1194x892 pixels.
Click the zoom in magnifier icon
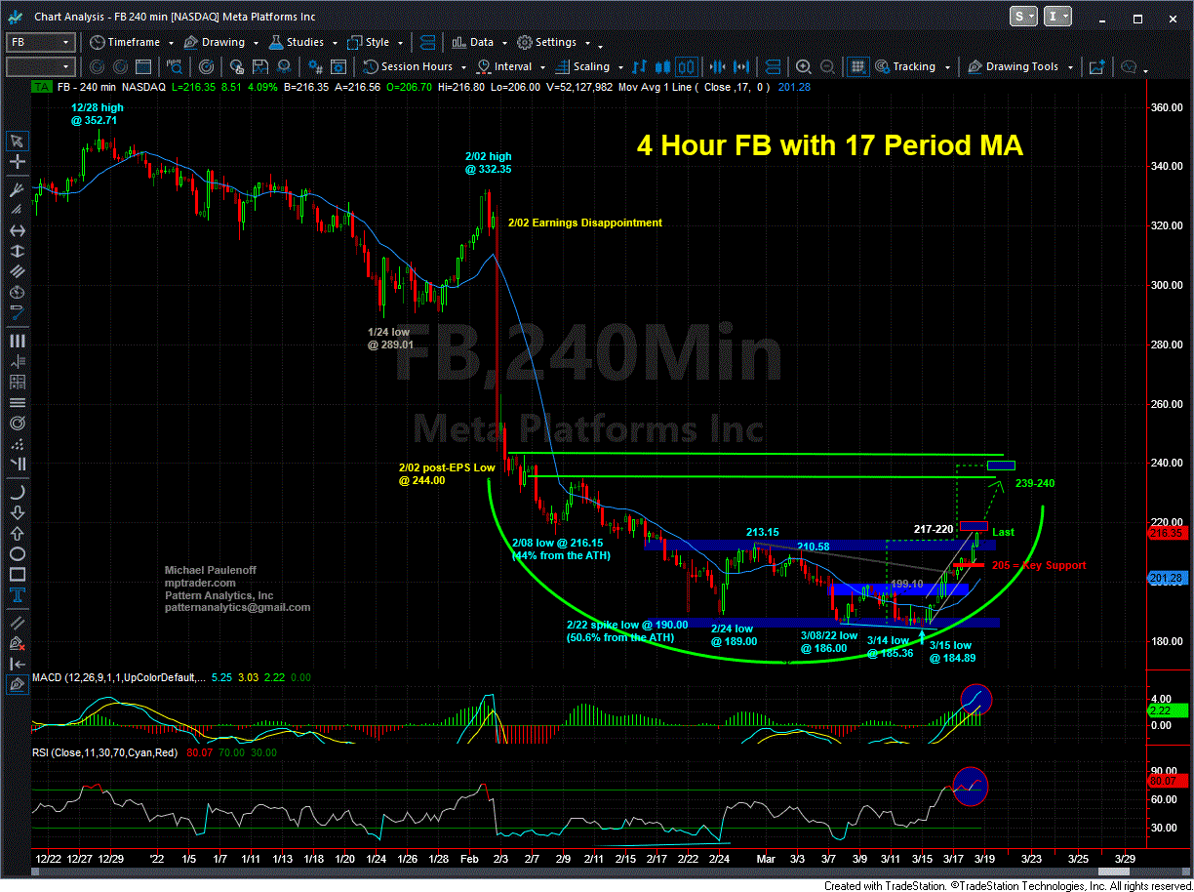(x=803, y=66)
